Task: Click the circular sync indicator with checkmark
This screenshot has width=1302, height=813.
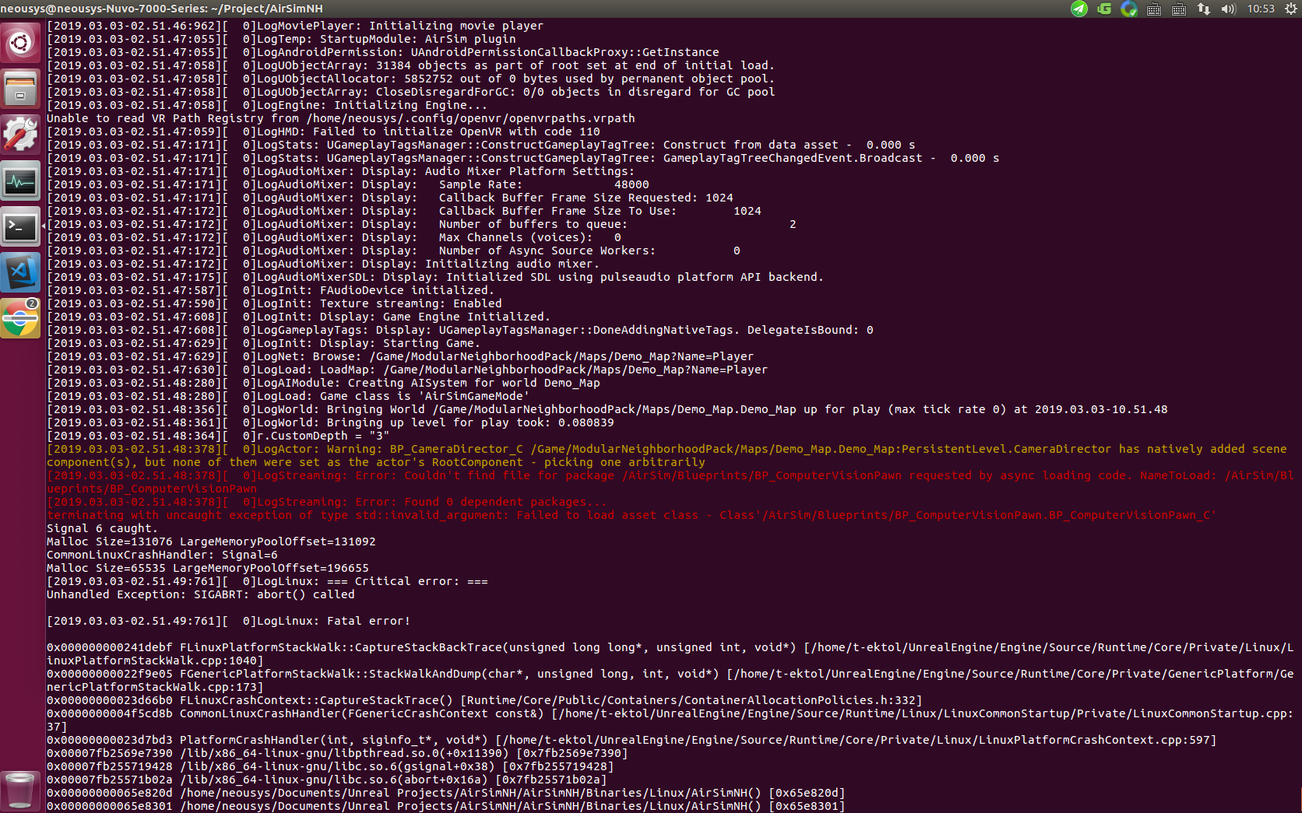Action: [x=1129, y=9]
